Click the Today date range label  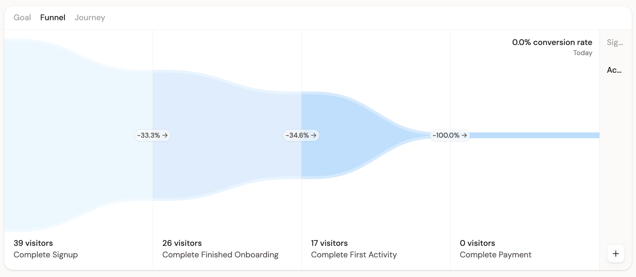pos(583,53)
